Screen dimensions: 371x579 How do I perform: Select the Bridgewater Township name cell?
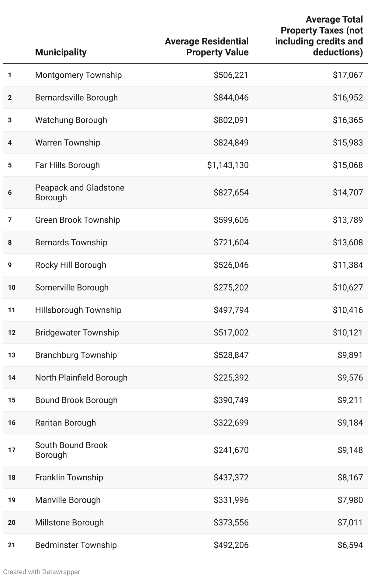click(x=77, y=333)
